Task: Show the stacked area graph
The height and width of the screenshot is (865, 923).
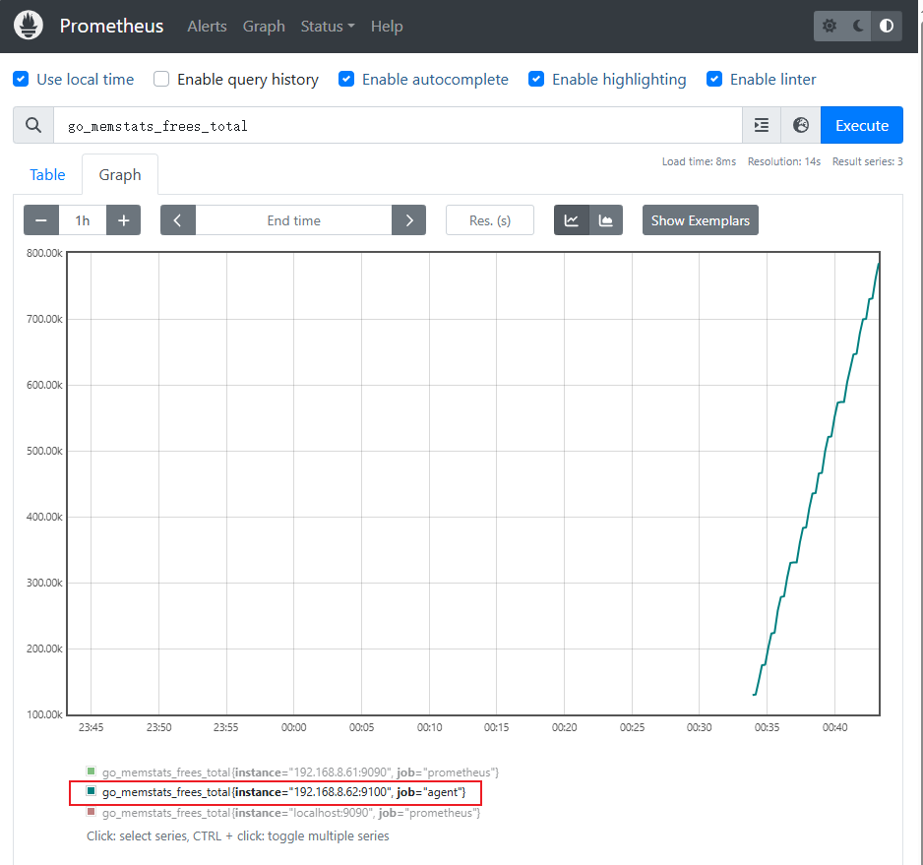Action: pyautogui.click(x=606, y=220)
